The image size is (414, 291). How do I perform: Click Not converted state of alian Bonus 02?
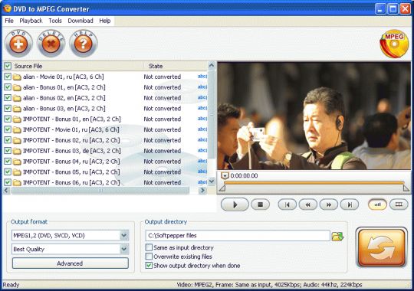(163, 98)
